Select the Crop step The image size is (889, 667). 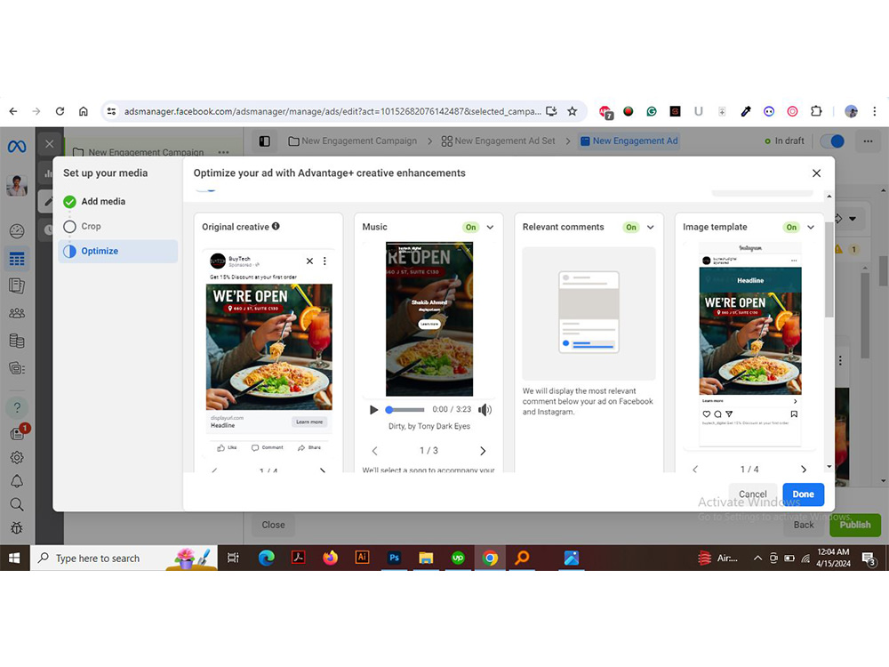91,226
